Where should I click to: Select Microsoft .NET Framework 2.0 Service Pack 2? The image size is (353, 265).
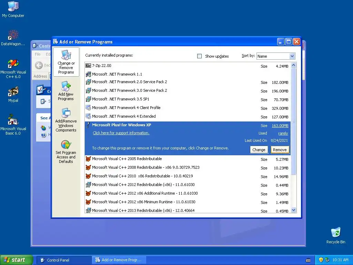click(188, 82)
